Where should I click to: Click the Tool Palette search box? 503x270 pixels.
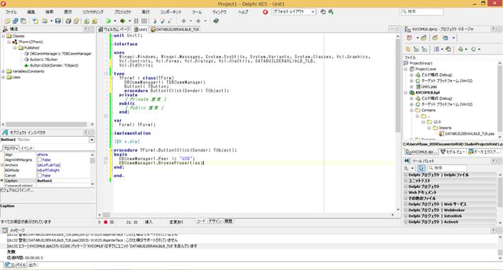[x=447, y=168]
